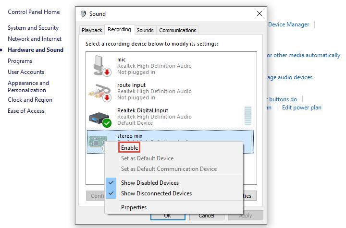The image size is (346, 228).
Task: Open System and Security category
Action: [x=33, y=28]
